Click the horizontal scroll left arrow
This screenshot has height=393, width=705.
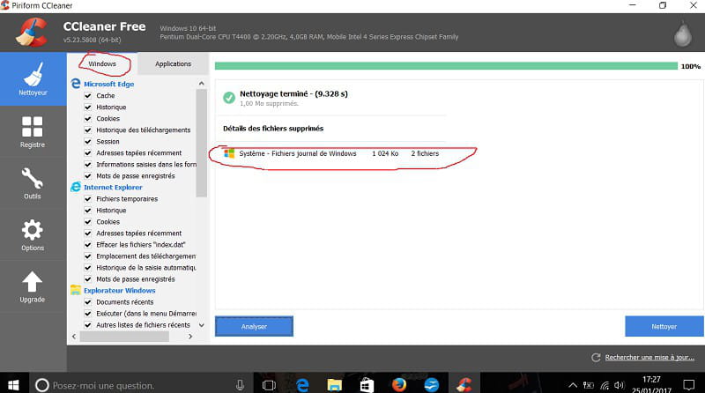click(x=74, y=337)
